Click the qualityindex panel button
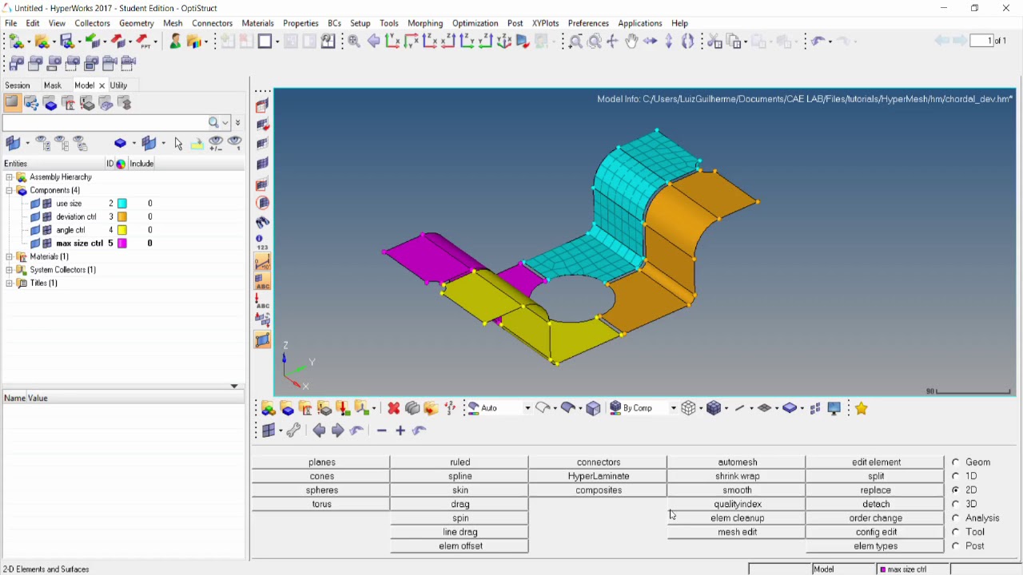 pos(737,504)
